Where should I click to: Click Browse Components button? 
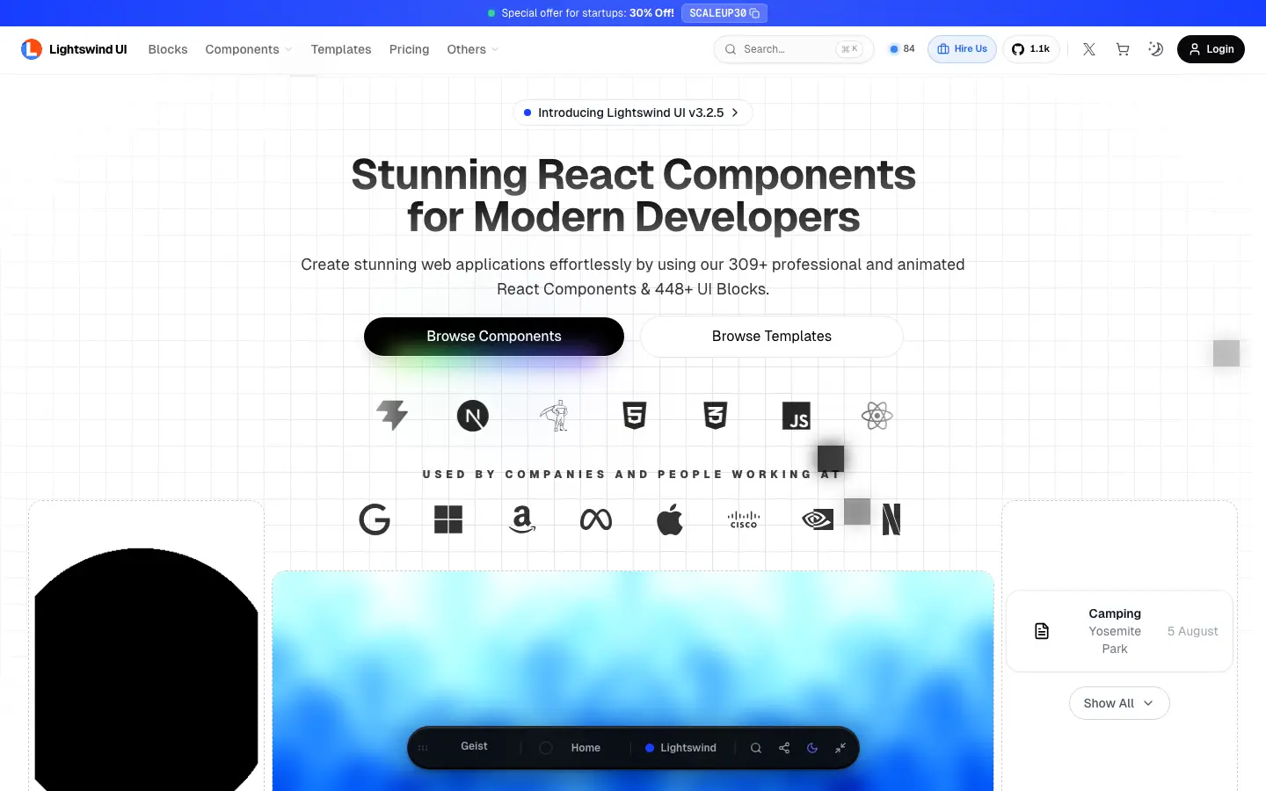[x=494, y=337]
